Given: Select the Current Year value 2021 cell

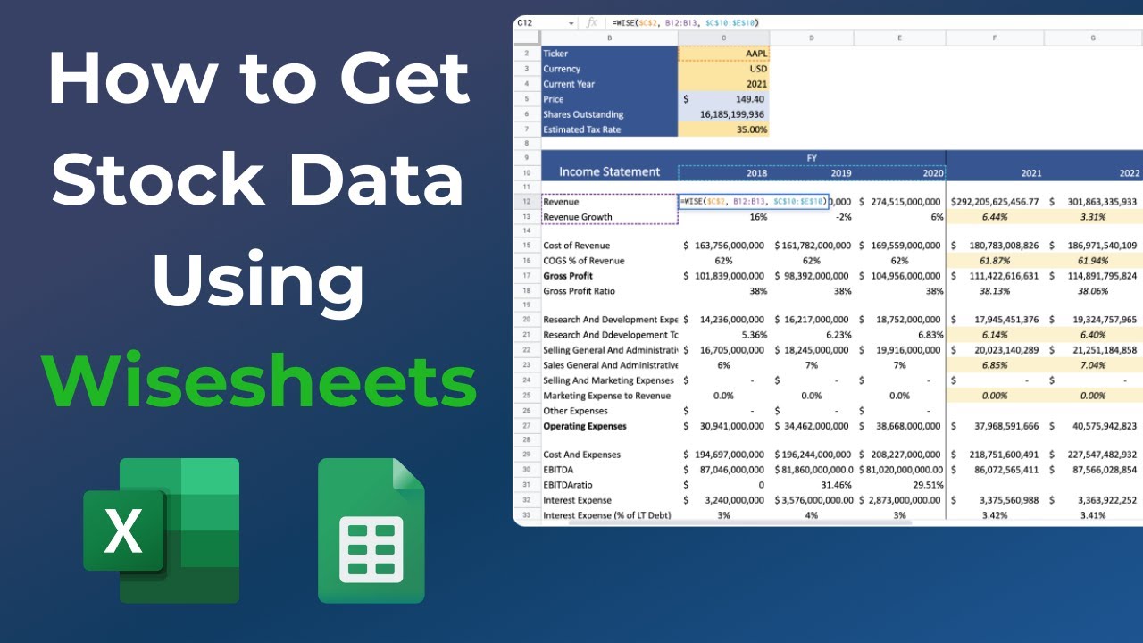Looking at the screenshot, I should tap(723, 84).
